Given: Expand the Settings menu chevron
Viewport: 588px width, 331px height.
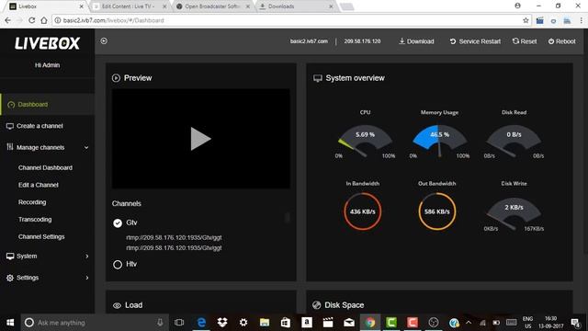Looking at the screenshot, I should point(87,278).
